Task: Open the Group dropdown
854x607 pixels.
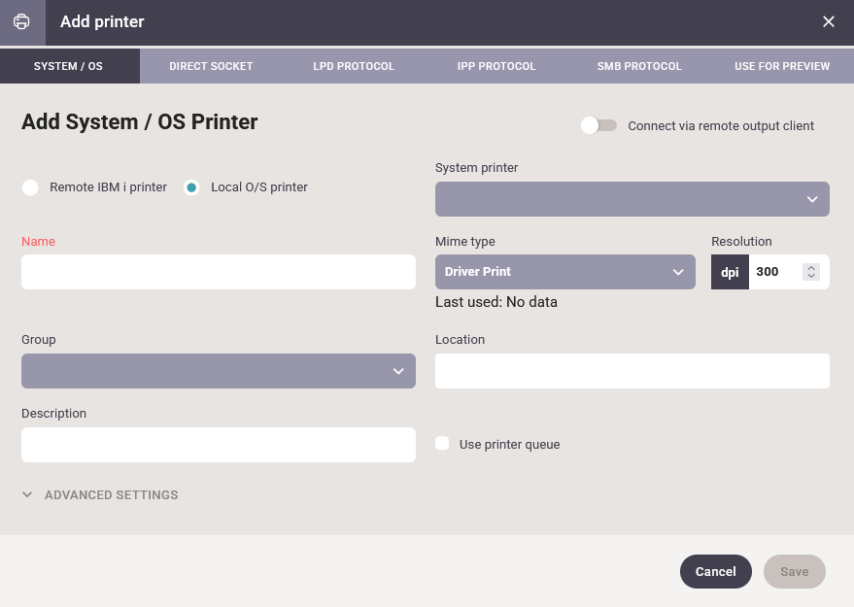Action: [x=218, y=371]
